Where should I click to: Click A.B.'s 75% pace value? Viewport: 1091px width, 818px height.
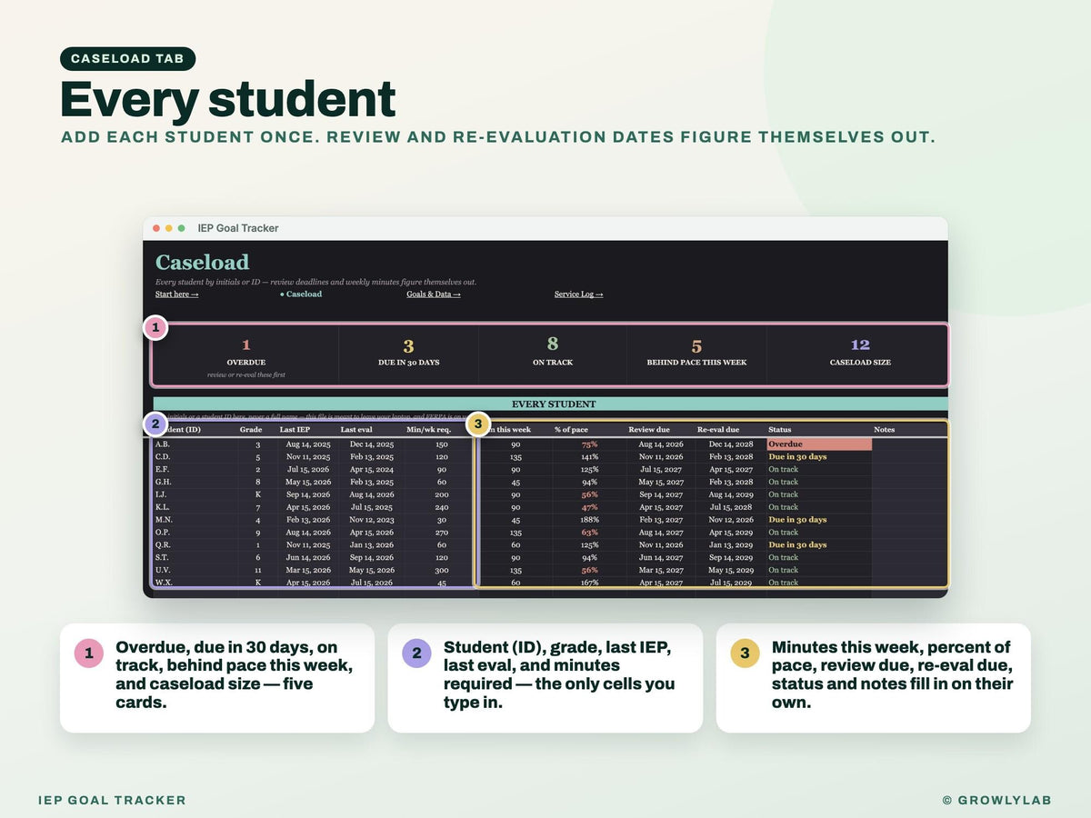(589, 444)
